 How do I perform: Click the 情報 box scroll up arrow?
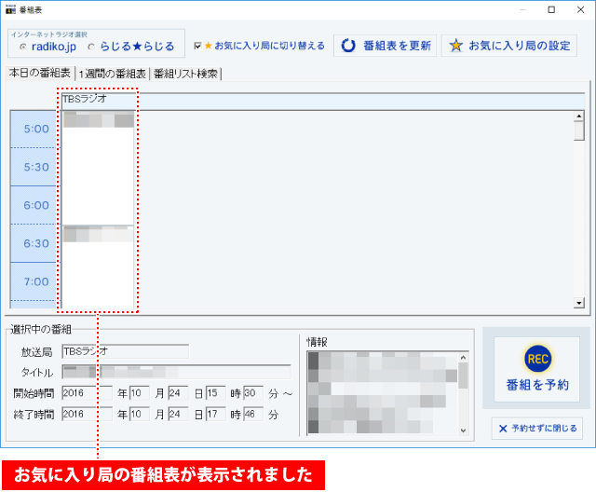click(x=463, y=358)
